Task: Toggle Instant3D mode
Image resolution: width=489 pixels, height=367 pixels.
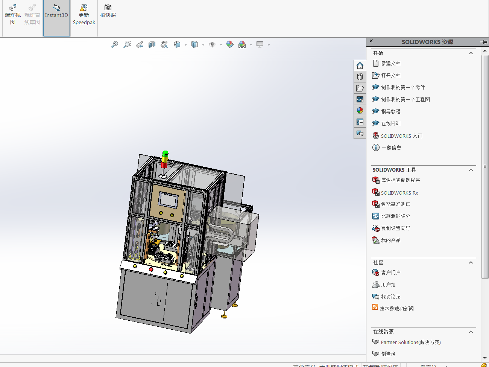Action: [56, 15]
